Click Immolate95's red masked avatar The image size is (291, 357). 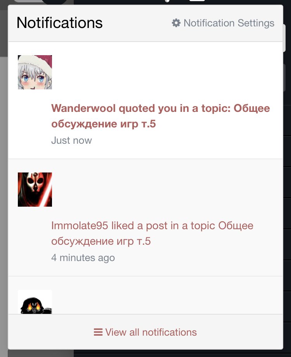click(x=35, y=190)
